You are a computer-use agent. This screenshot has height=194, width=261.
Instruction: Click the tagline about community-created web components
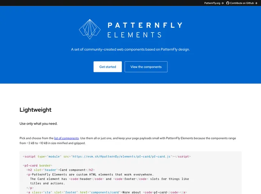(x=130, y=49)
